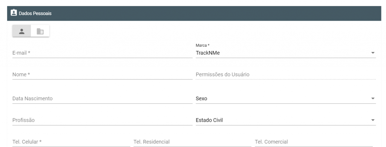
Task: Focus the Nome input field
Action: [103, 74]
